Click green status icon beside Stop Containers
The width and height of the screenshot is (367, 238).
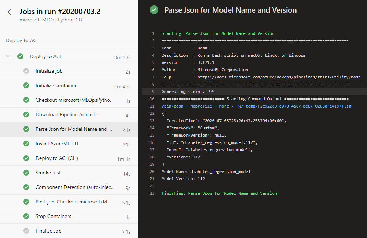click(x=26, y=216)
